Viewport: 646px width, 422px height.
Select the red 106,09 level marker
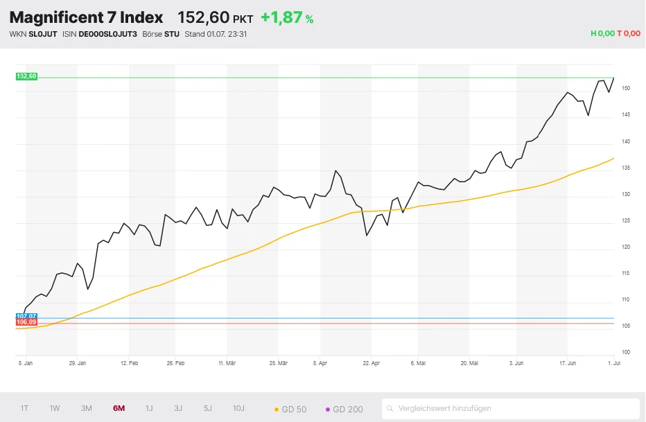pos(26,321)
